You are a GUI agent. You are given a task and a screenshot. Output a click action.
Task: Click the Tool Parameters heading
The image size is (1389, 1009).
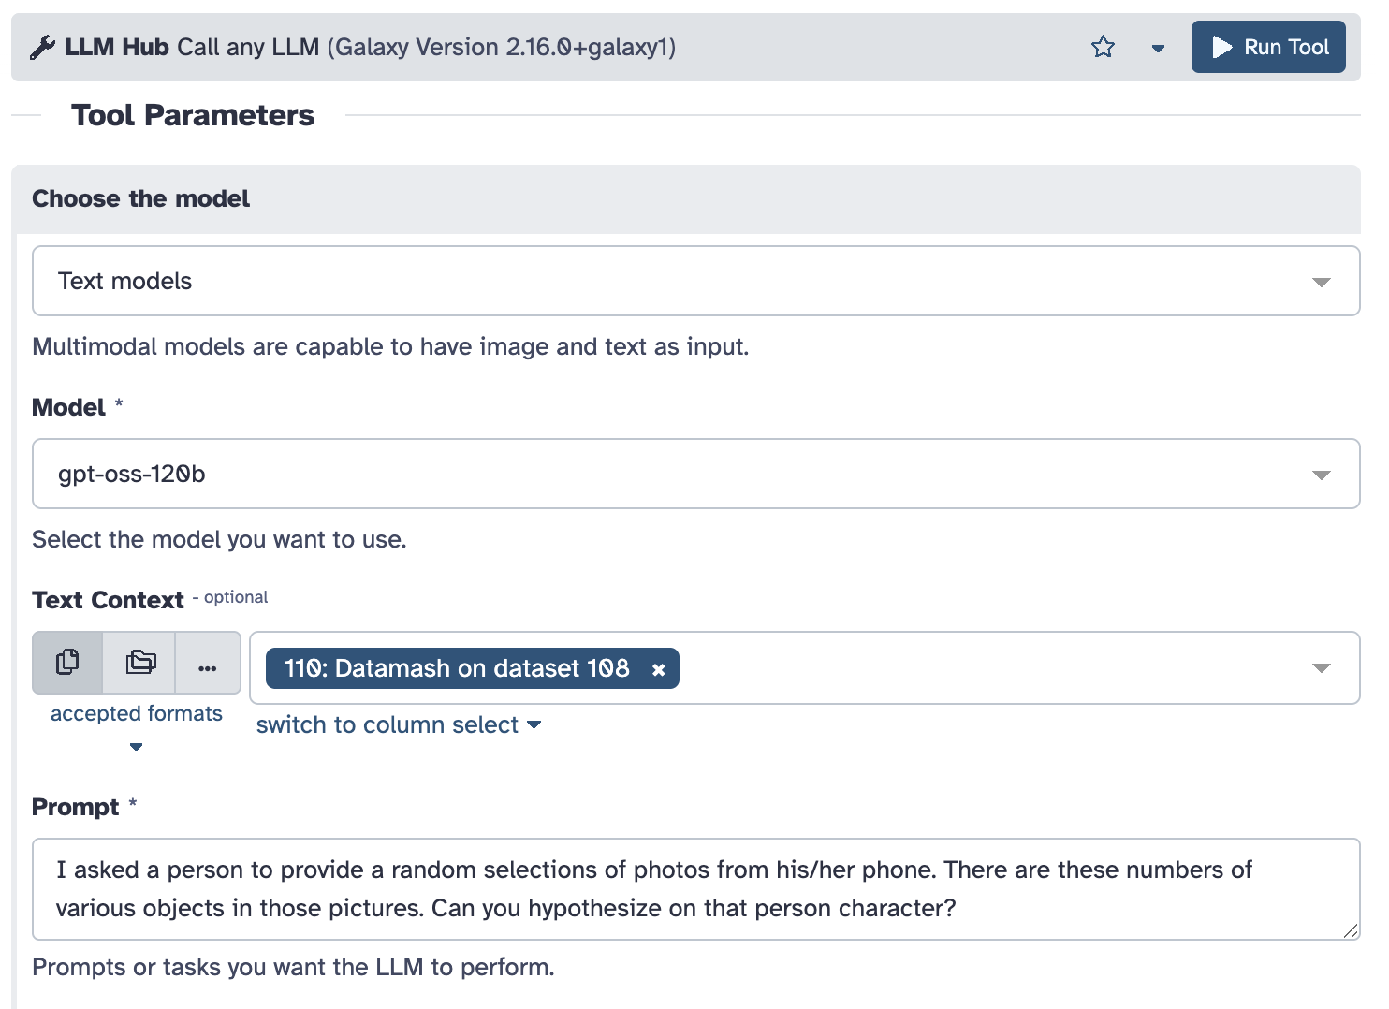click(x=193, y=115)
